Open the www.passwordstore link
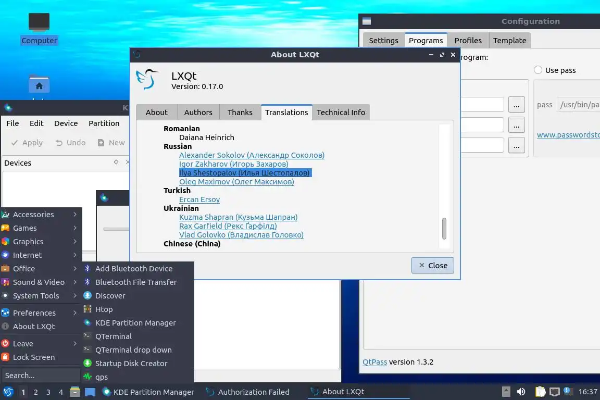 point(568,135)
